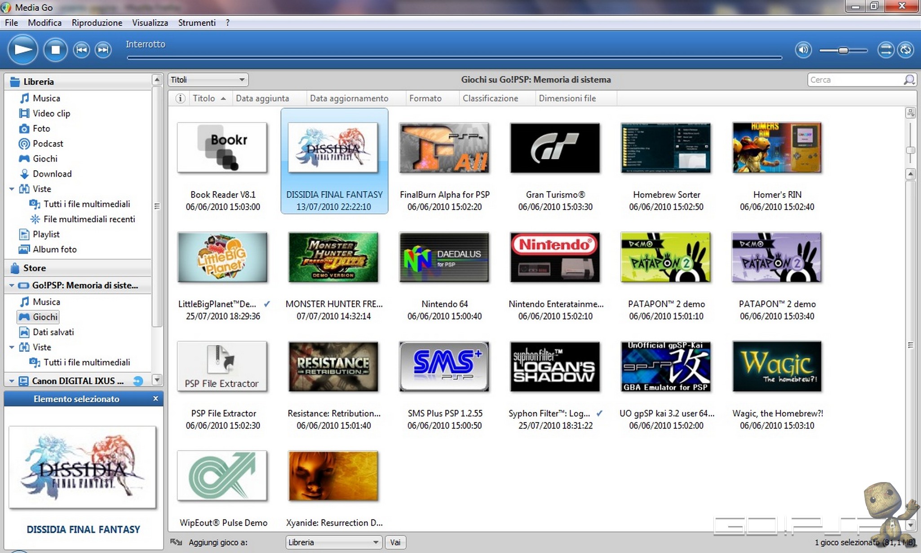Open the Riproduzione menu
Viewport: 921px width, 553px height.
pyautogui.click(x=97, y=23)
